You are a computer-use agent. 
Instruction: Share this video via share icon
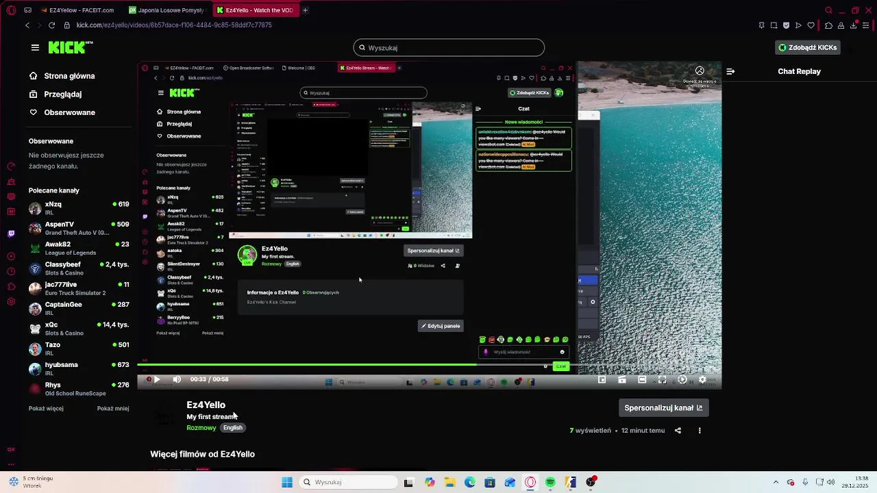tap(678, 431)
